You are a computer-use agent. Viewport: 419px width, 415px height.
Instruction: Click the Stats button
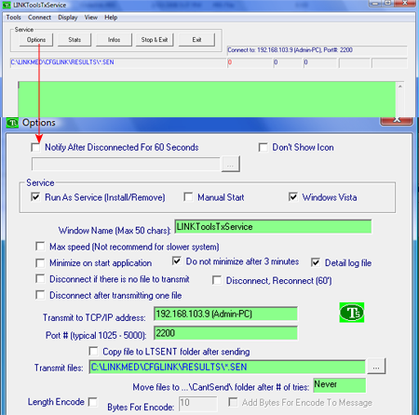74,40
